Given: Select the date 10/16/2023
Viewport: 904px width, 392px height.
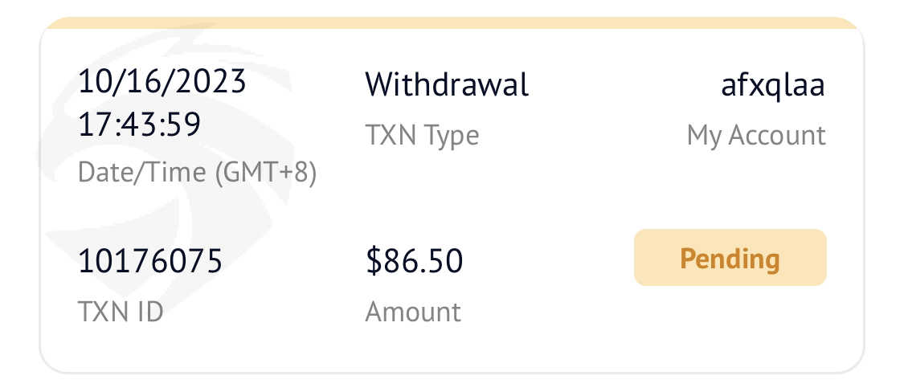Looking at the screenshot, I should click(161, 83).
